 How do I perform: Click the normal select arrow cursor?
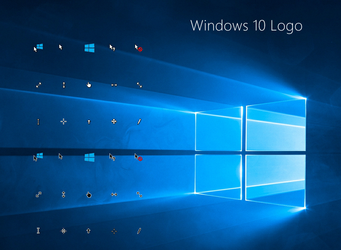(61, 47)
